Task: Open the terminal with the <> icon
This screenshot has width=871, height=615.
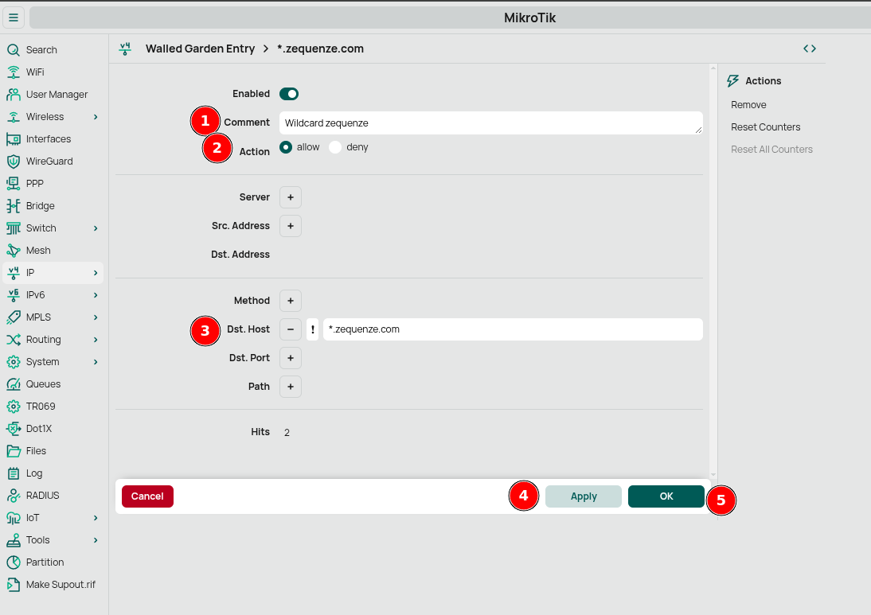Action: 809,48
